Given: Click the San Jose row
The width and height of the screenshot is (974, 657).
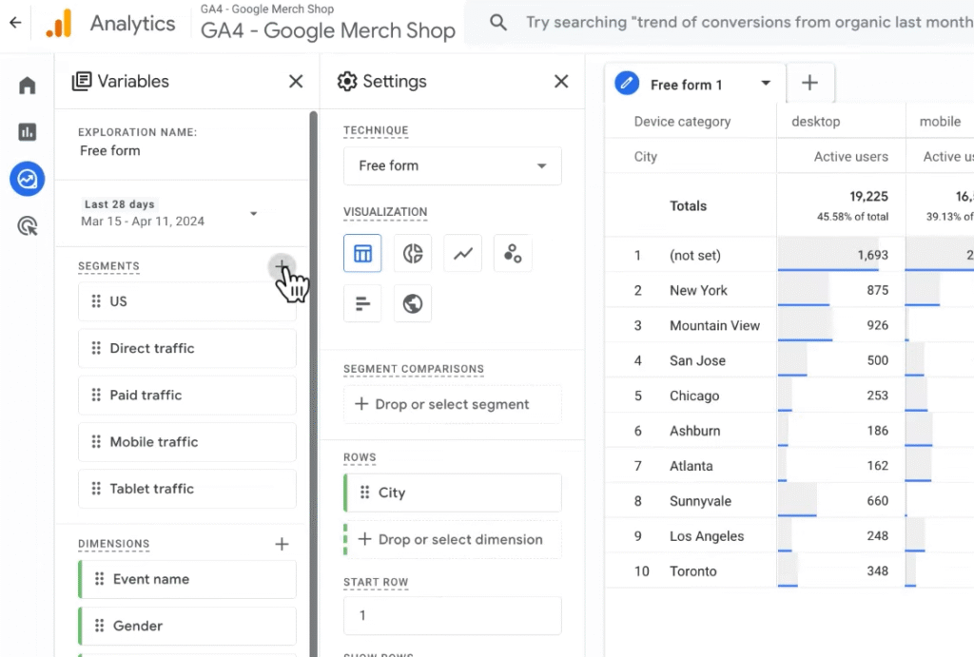Looking at the screenshot, I should [x=789, y=360].
